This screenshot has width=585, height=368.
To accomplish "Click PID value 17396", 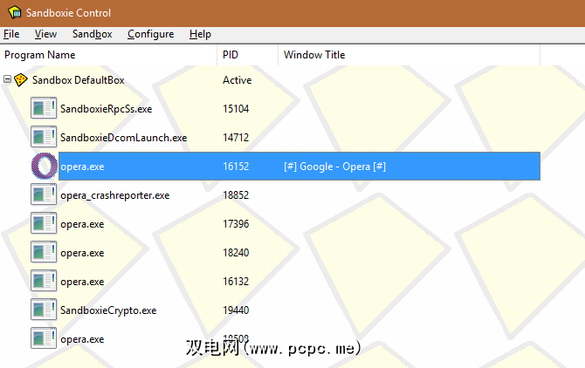I will tap(236, 224).
